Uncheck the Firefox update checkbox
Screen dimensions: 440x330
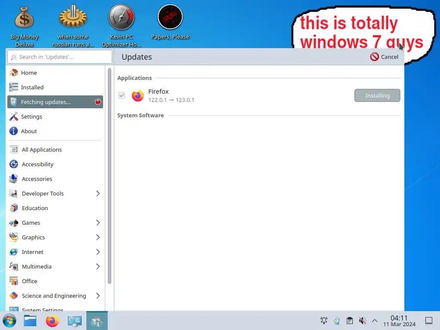click(x=122, y=95)
